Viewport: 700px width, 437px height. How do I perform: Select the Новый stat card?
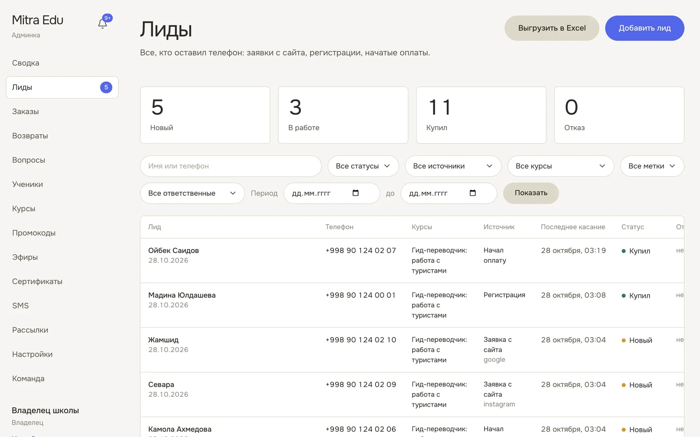pyautogui.click(x=205, y=115)
